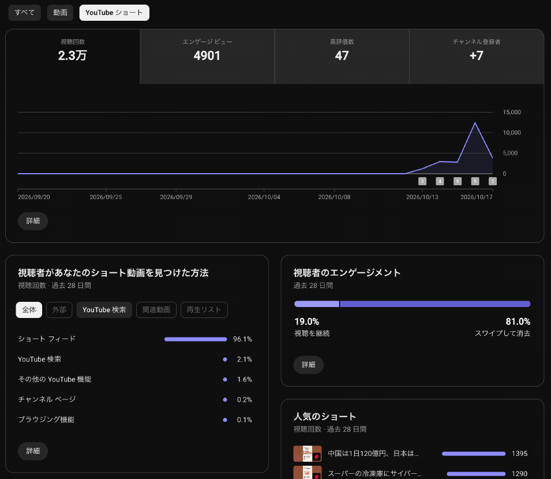Click the chart marker labeled 3
The image size is (551, 479).
(422, 181)
